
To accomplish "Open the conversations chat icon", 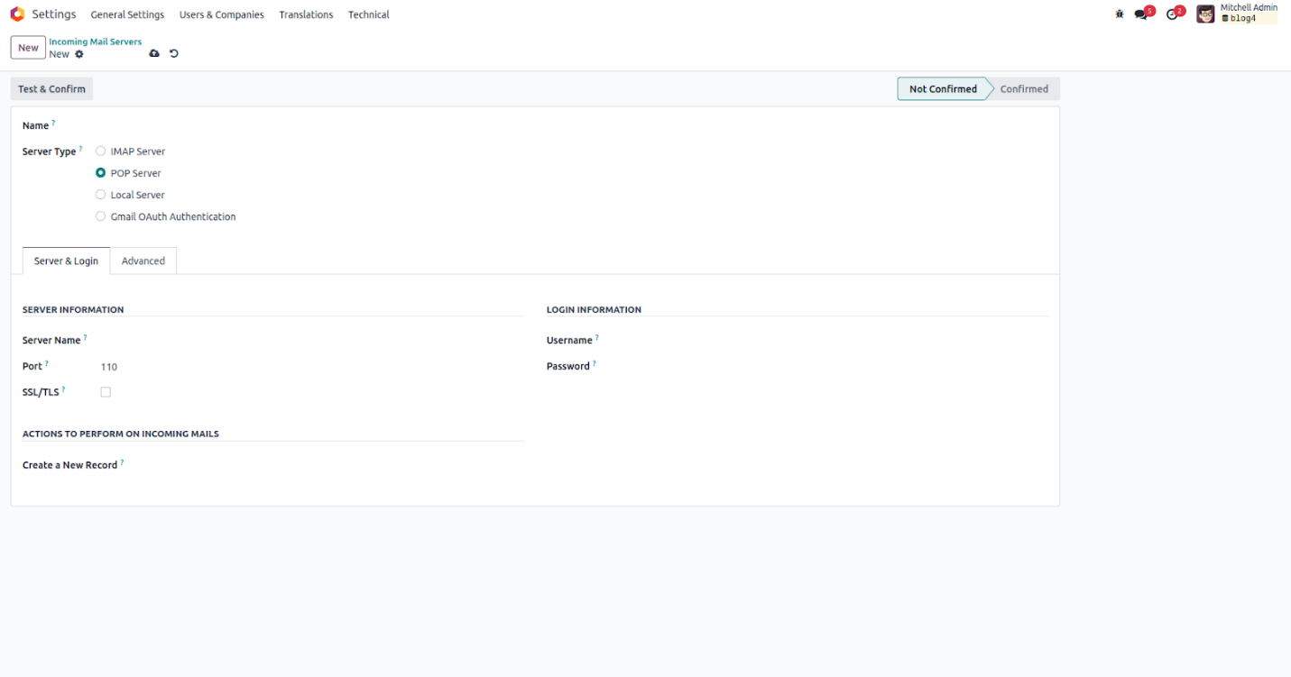I will pyautogui.click(x=1141, y=14).
